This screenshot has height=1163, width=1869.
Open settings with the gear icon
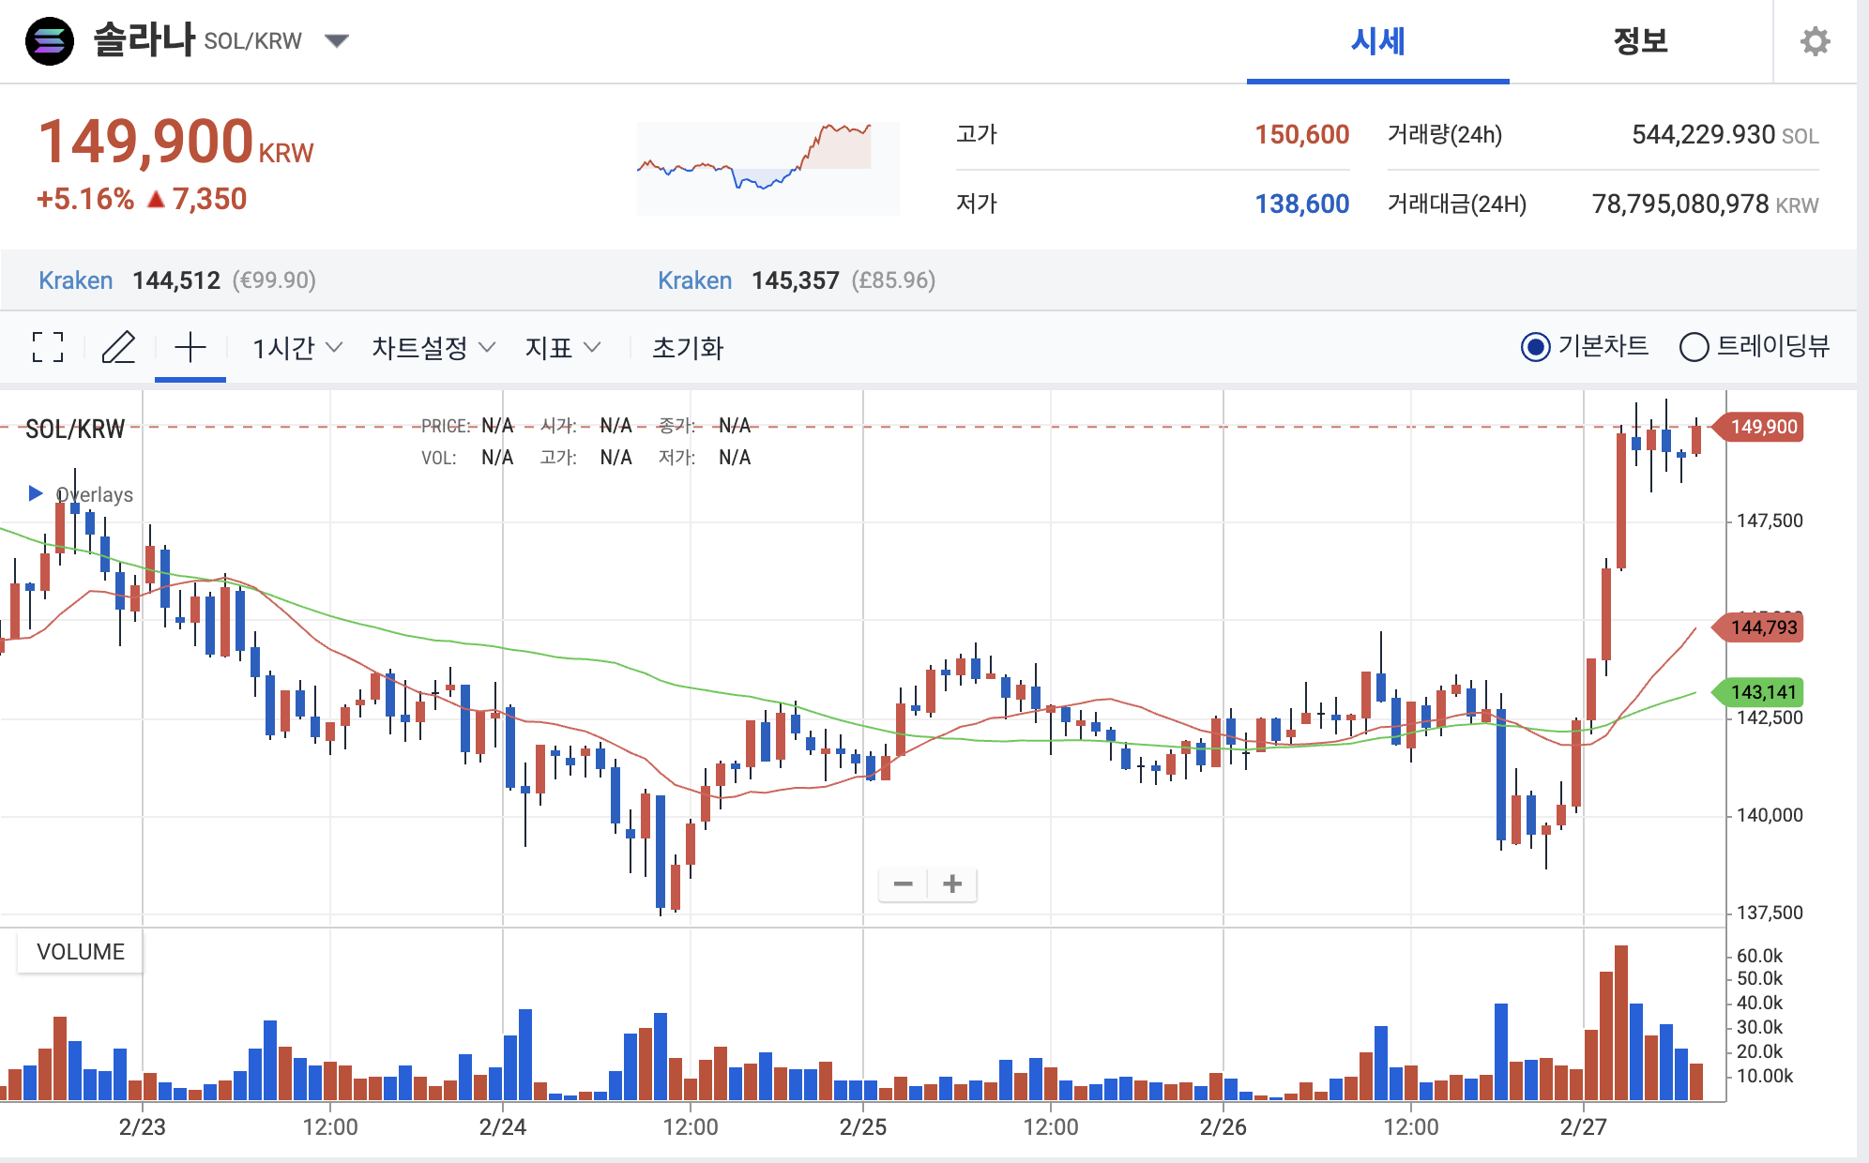pyautogui.click(x=1815, y=41)
